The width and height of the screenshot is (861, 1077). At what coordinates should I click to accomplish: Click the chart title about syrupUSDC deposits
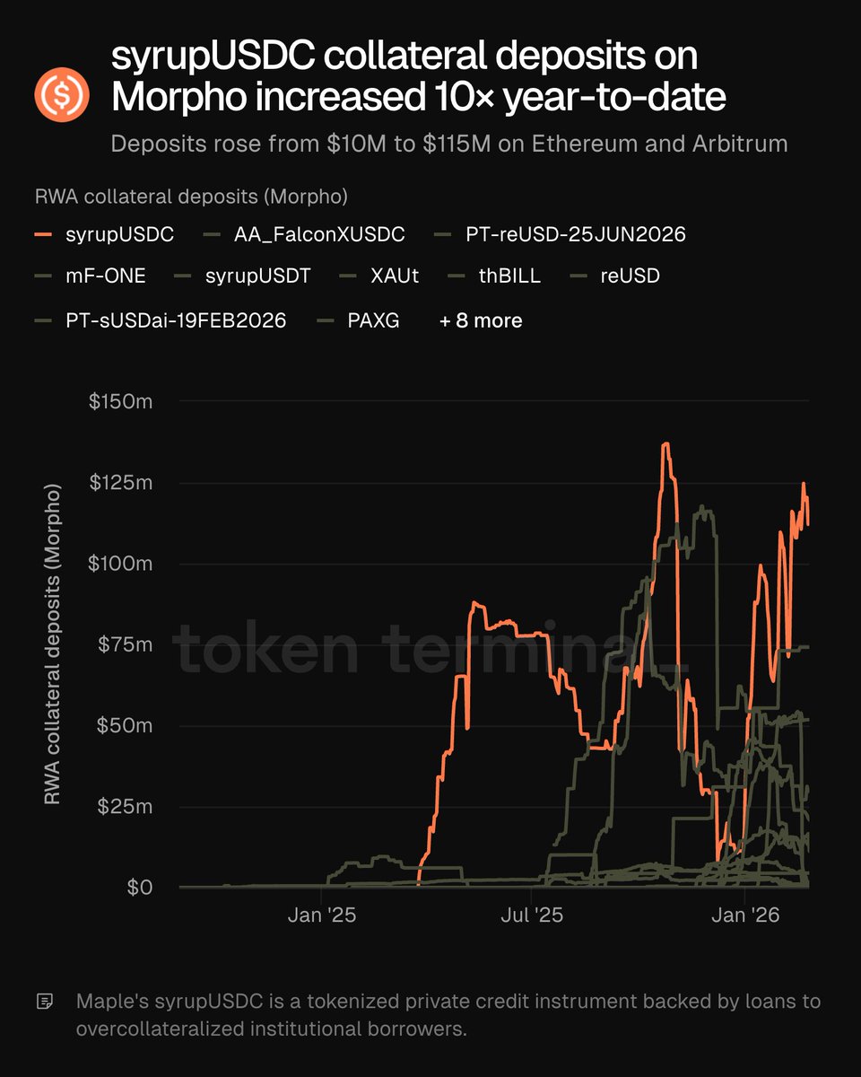click(418, 77)
